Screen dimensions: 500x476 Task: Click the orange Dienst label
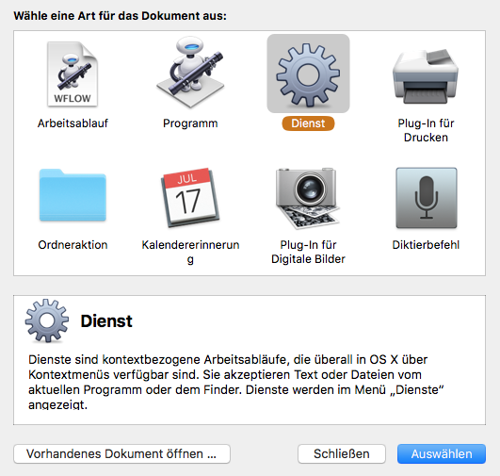coord(308,123)
